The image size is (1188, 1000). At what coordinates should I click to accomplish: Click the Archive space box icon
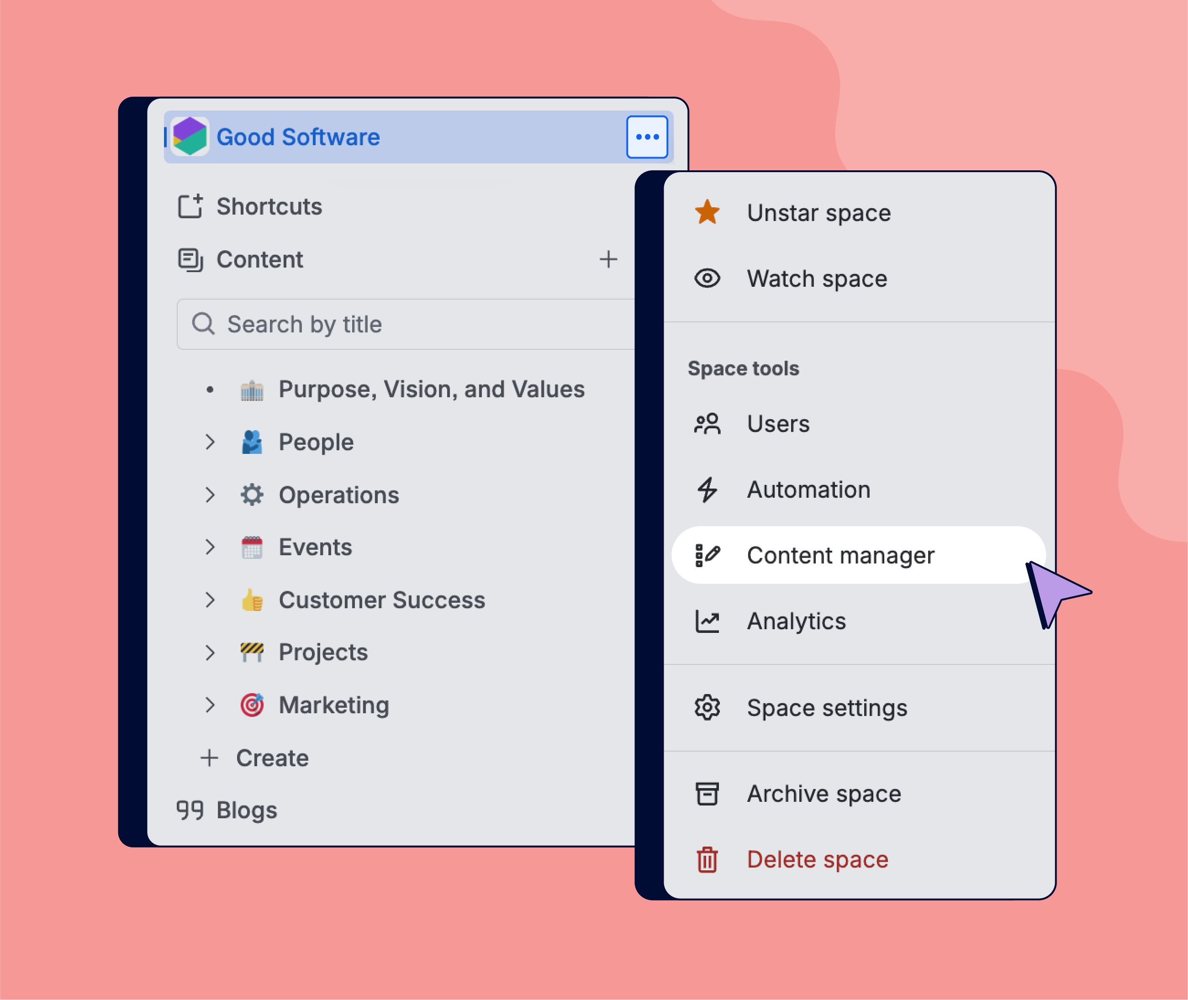(x=707, y=794)
